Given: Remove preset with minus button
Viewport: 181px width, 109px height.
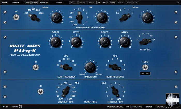Looking at the screenshot, I should pyautogui.click(x=76, y=3).
